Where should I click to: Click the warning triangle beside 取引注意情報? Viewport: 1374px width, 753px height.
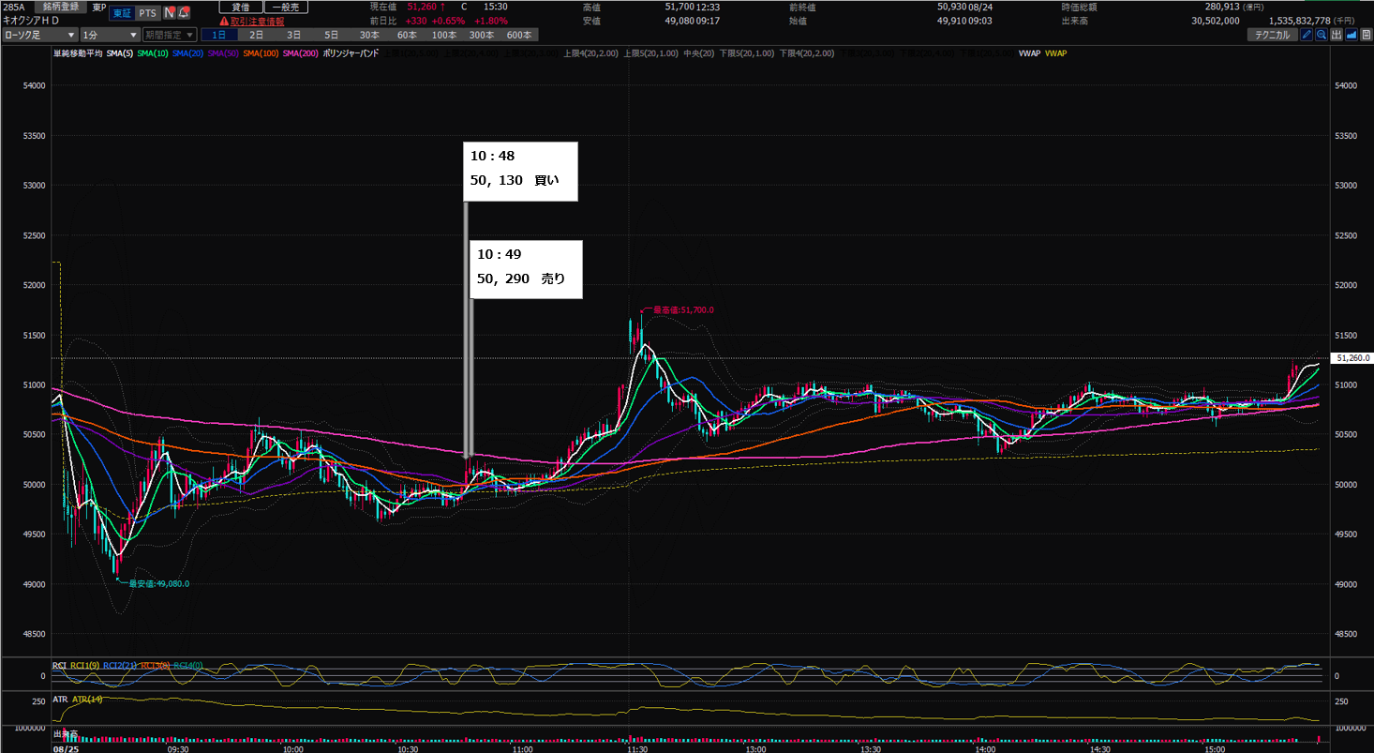224,21
